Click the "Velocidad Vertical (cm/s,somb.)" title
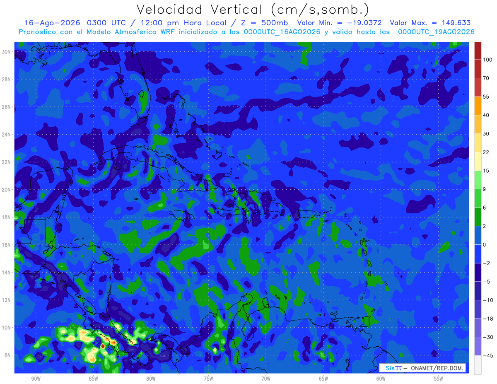 (253, 10)
